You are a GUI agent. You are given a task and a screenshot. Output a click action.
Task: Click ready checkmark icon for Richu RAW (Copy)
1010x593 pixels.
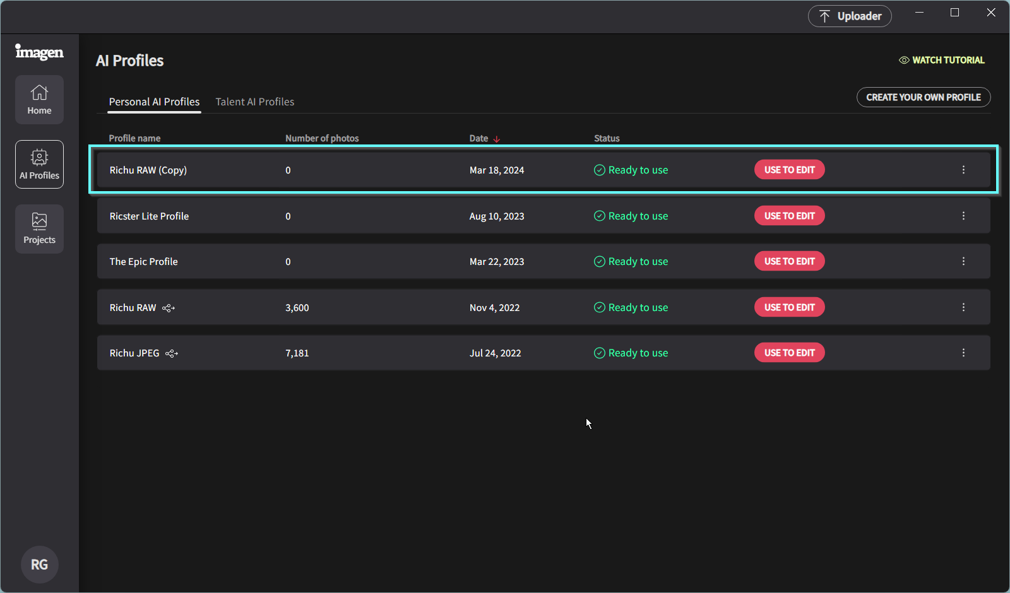click(x=600, y=170)
